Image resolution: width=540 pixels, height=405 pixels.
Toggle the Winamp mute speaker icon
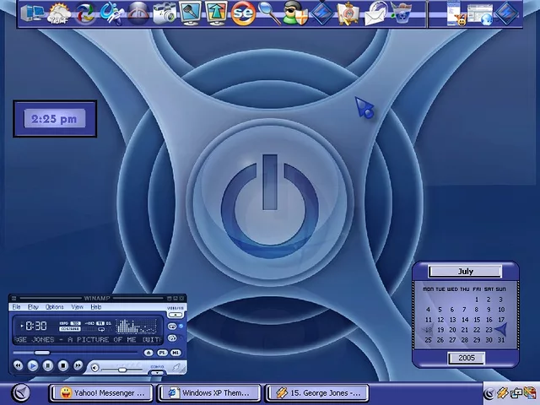(95, 368)
